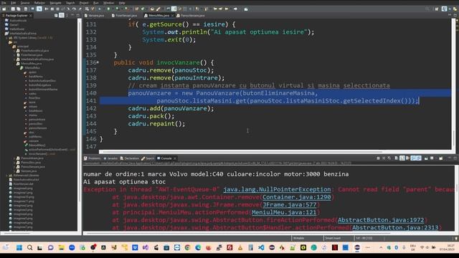Open AbstractButton.java:2313 stack trace link
Image resolution: width=459 pixels, height=258 pixels.
click(395, 227)
